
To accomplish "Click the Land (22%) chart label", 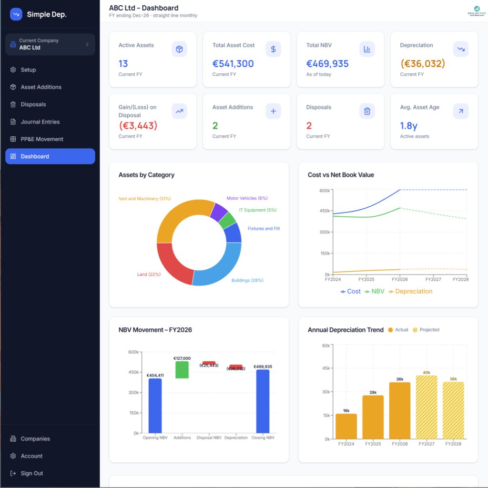I will pos(149,274).
